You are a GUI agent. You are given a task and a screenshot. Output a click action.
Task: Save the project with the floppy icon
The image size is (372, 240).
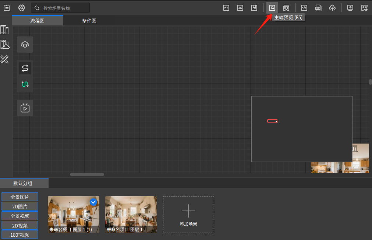tap(254, 7)
